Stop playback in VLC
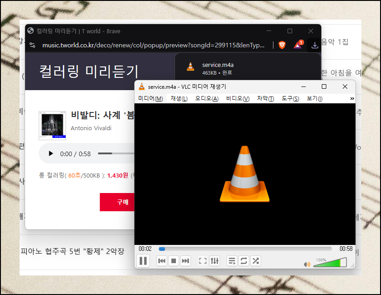 point(174,261)
